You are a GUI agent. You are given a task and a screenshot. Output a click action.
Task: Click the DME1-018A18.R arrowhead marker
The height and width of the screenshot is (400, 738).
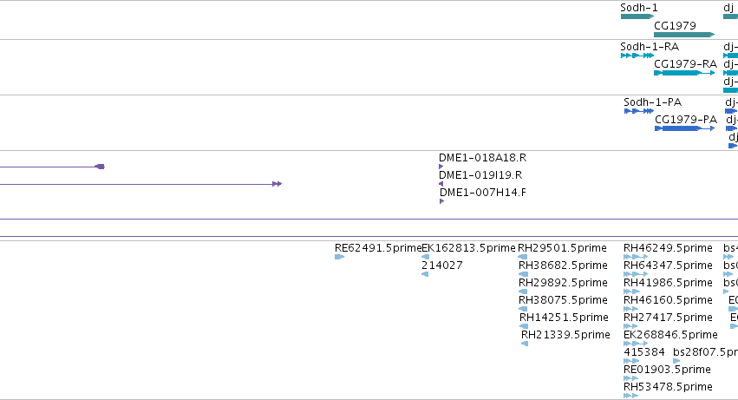click(441, 167)
